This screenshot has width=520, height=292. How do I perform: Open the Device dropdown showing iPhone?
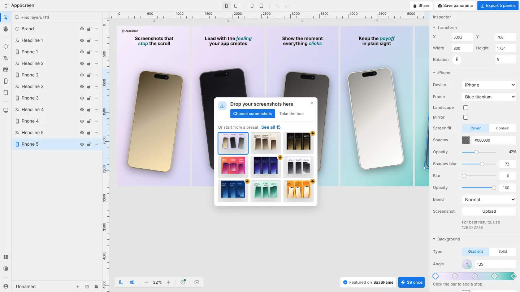[489, 85]
